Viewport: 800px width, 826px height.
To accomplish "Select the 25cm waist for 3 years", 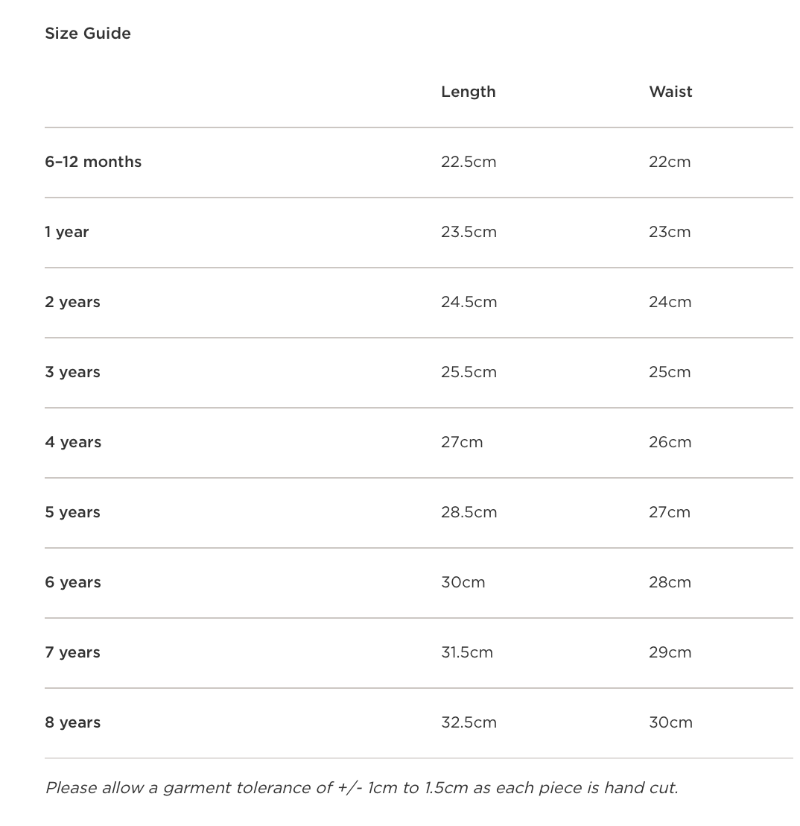I will (670, 372).
